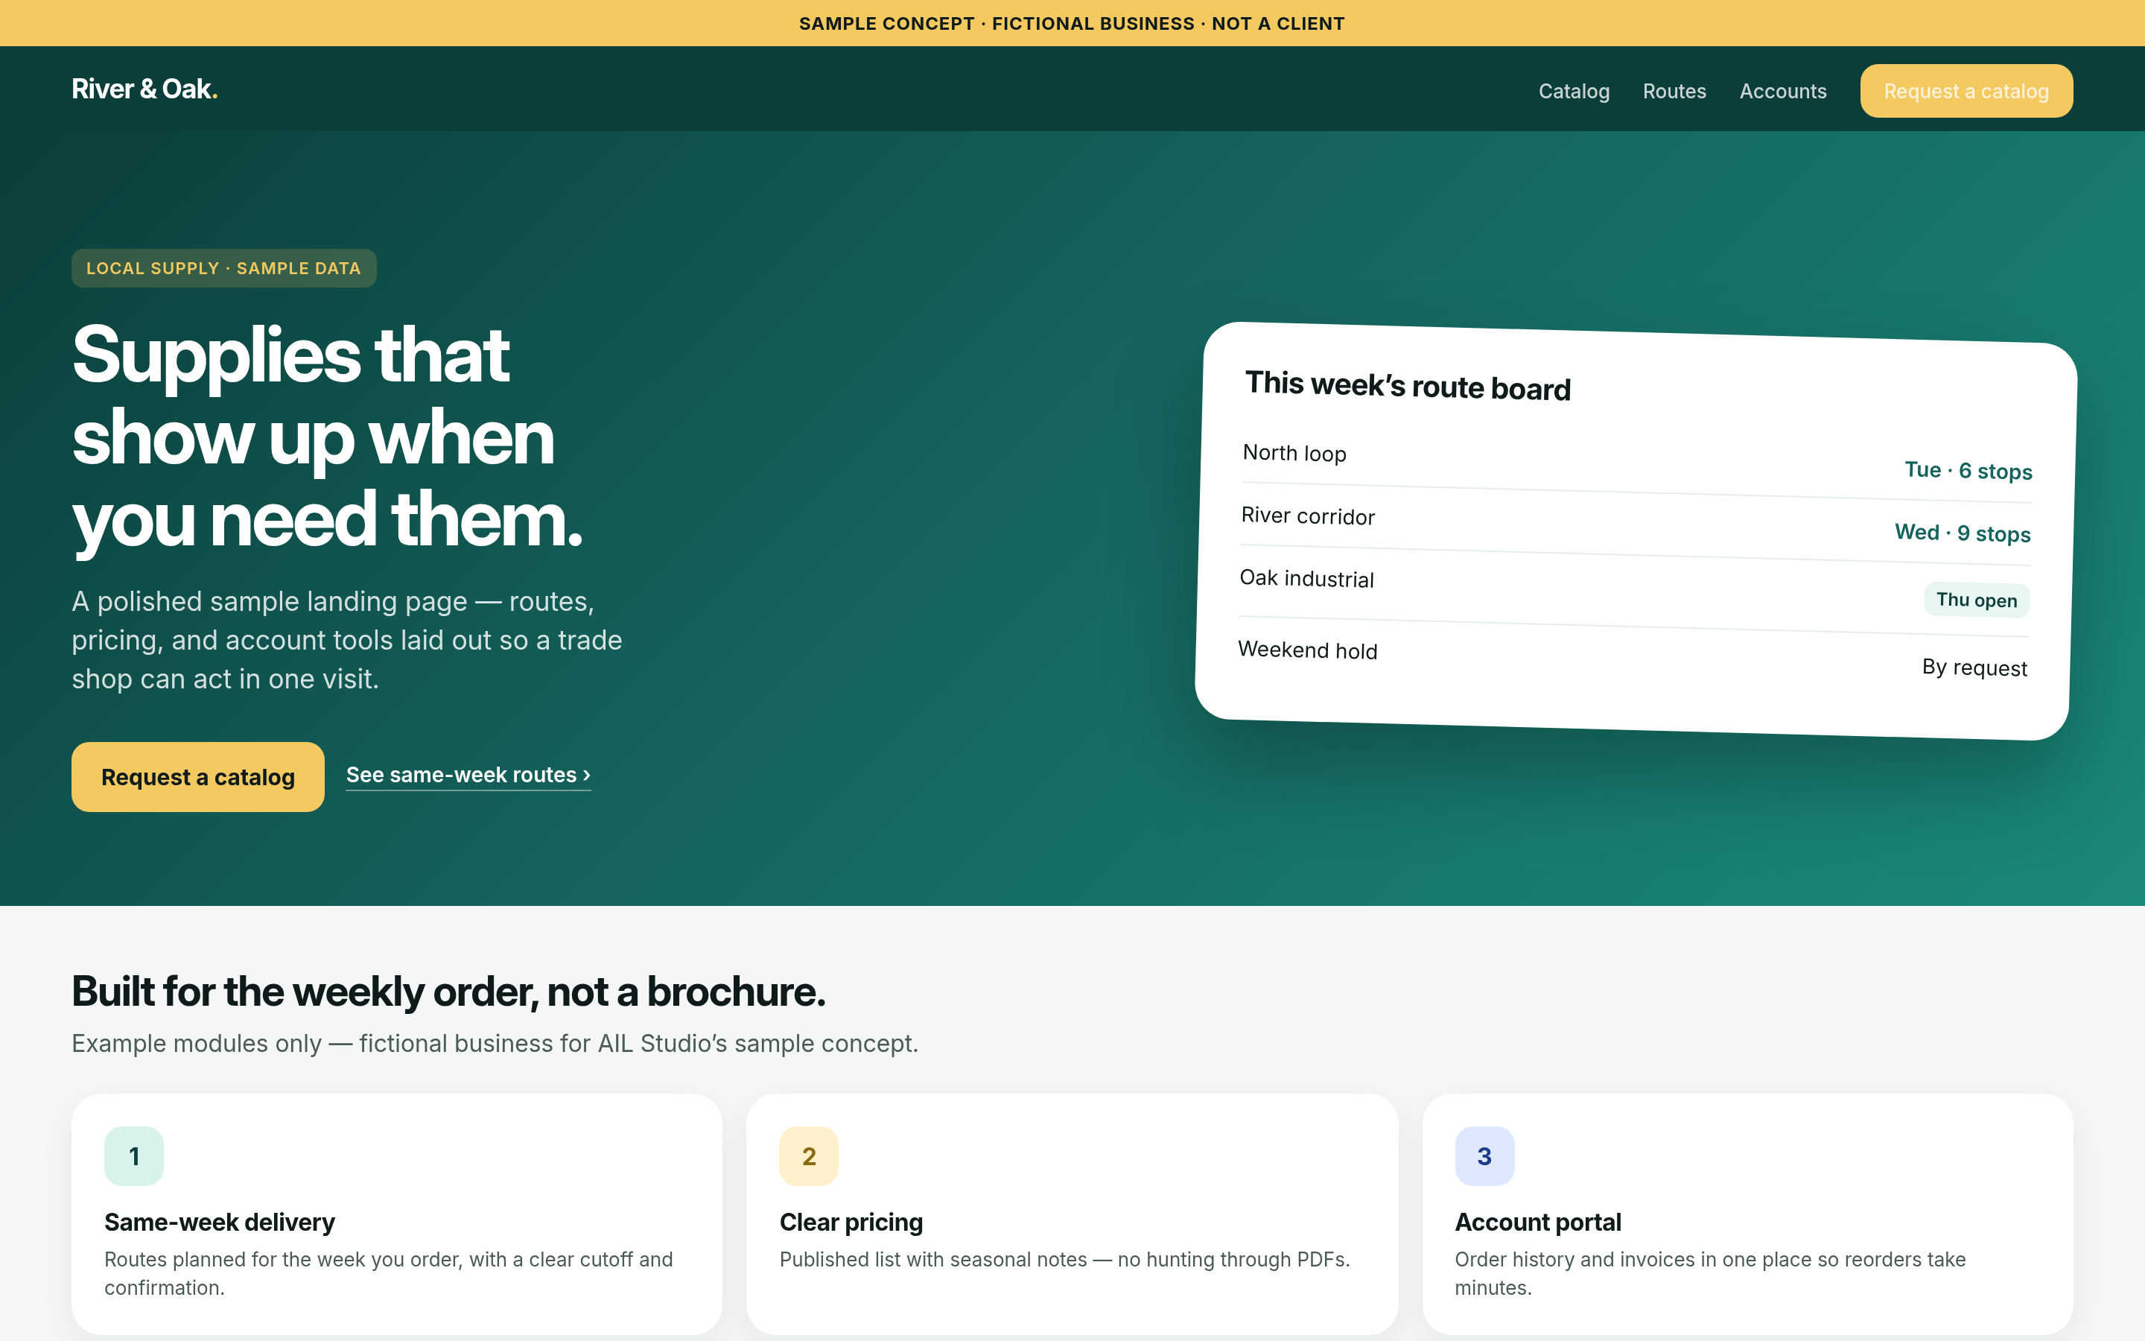Click This week's route board heading

(1408, 386)
